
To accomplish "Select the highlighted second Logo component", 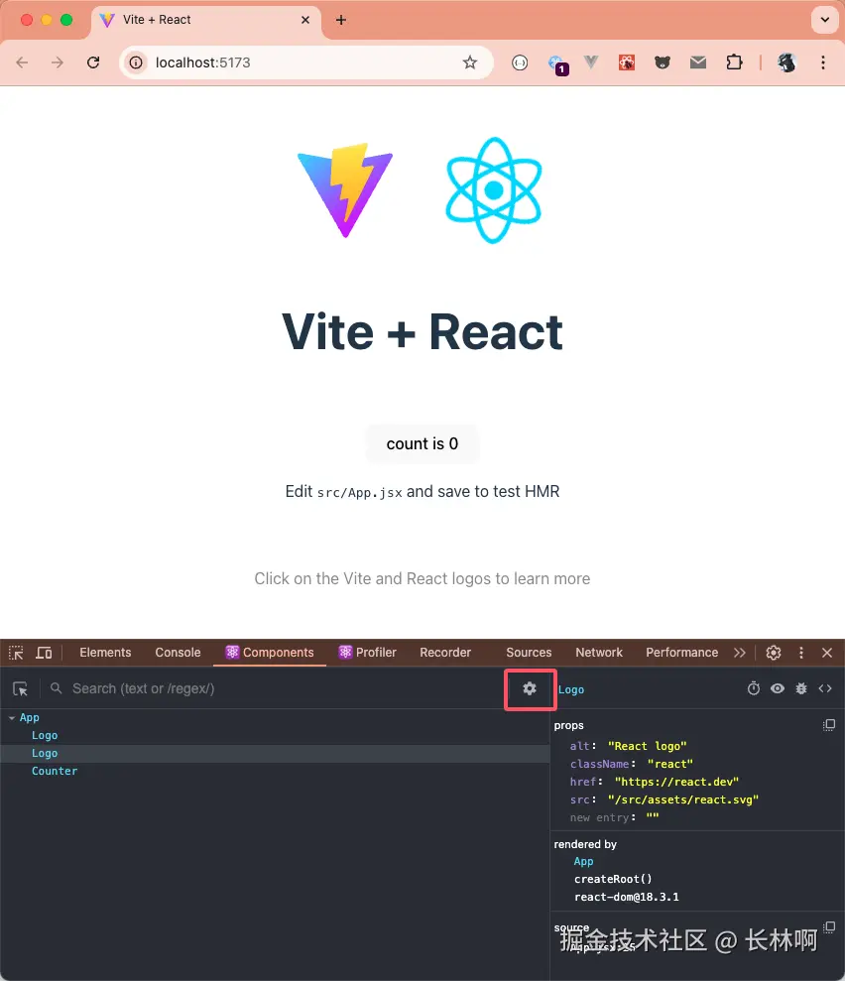I will pos(45,753).
